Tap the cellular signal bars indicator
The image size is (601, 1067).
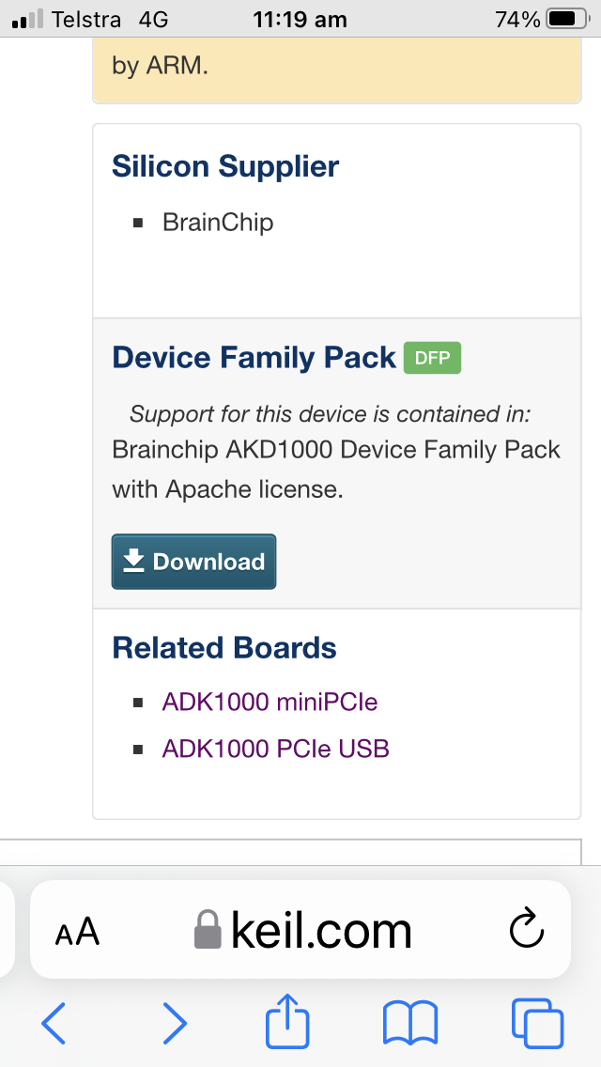pyautogui.click(x=28, y=19)
